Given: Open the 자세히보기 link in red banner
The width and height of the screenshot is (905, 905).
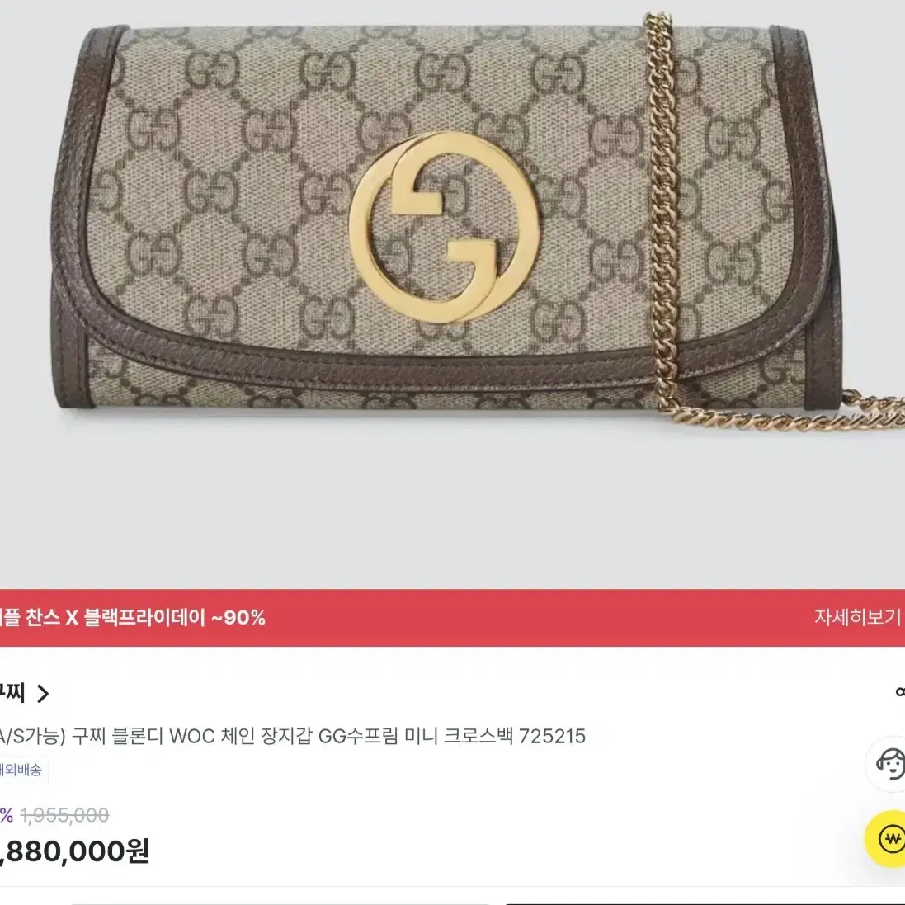Looking at the screenshot, I should click(857, 617).
